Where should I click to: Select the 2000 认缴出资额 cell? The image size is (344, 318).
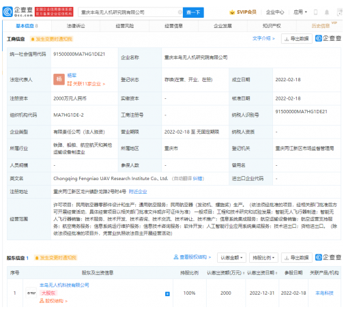tap(225, 293)
